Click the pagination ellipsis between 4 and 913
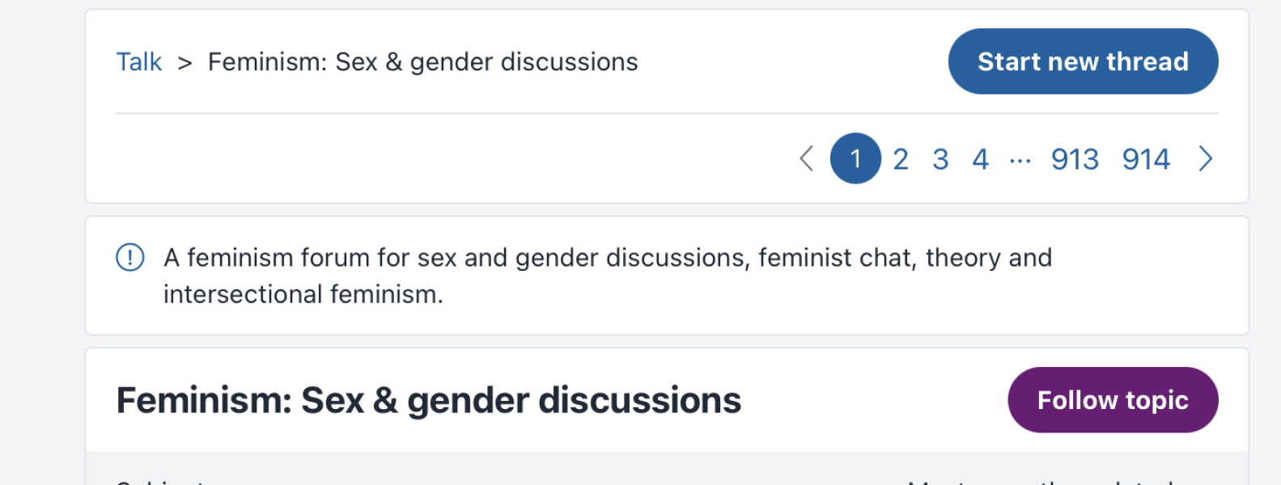Image resolution: width=1281 pixels, height=485 pixels. tap(1020, 158)
